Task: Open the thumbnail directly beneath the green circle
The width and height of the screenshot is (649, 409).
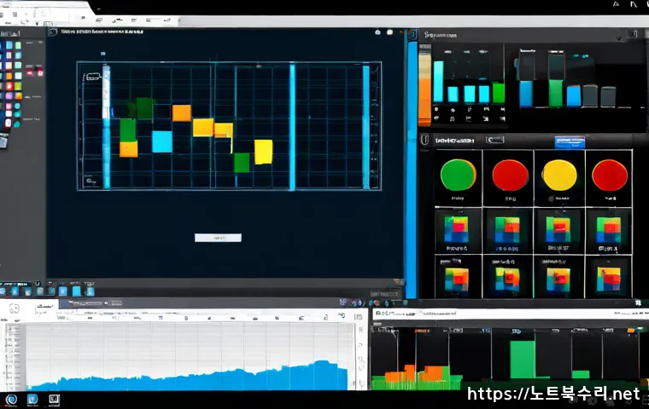Action: click(x=457, y=230)
